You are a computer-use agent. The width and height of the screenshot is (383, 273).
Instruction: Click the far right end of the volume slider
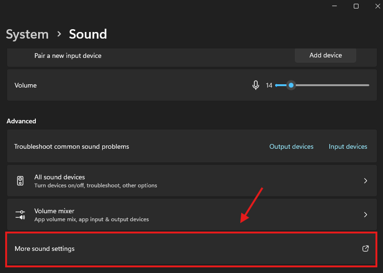(x=368, y=85)
